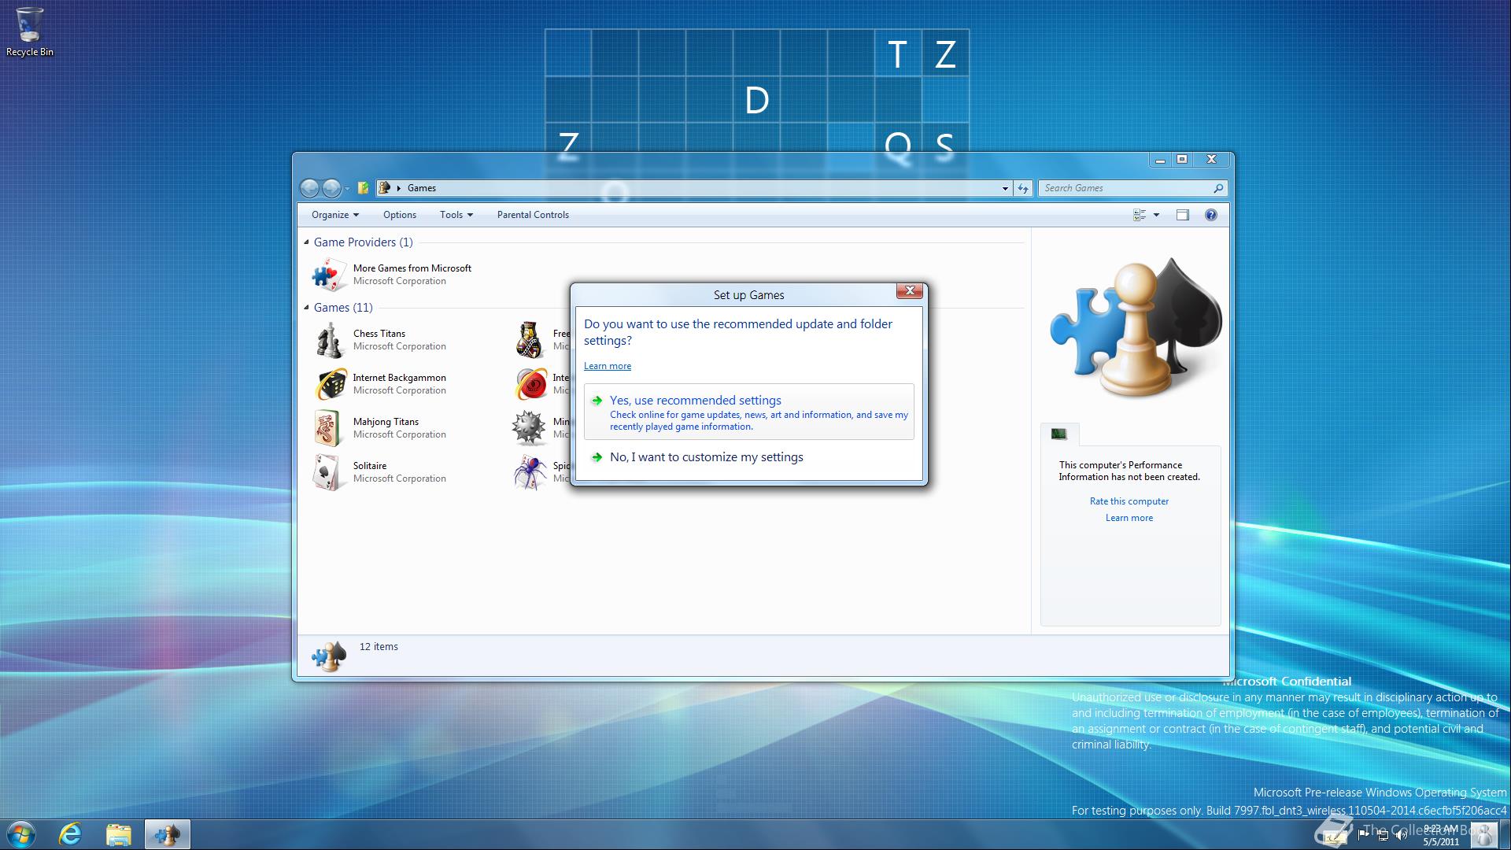
Task: Click the network tray icon
Action: pos(1383,835)
